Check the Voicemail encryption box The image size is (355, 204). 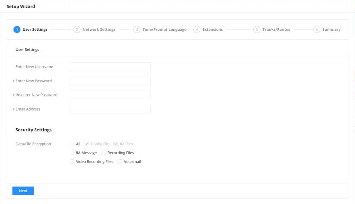click(x=120, y=161)
